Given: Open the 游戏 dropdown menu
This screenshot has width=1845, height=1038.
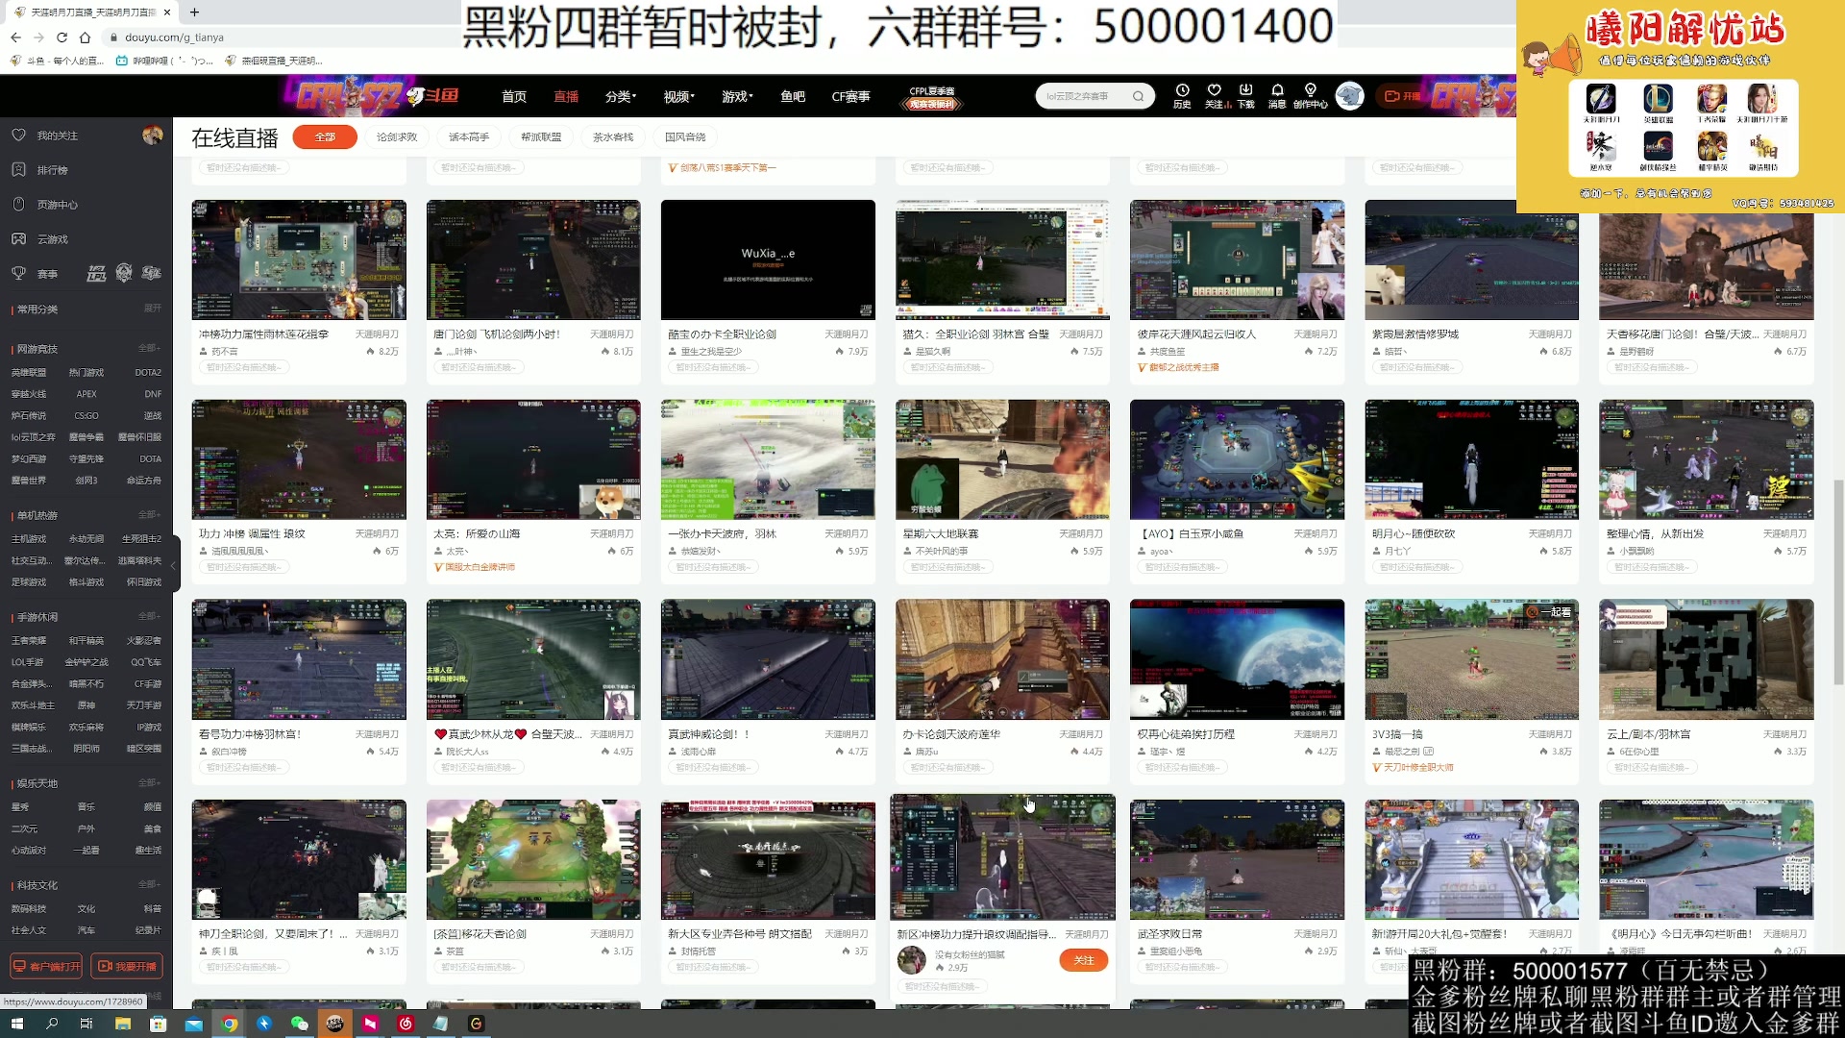Looking at the screenshot, I should [x=736, y=96].
